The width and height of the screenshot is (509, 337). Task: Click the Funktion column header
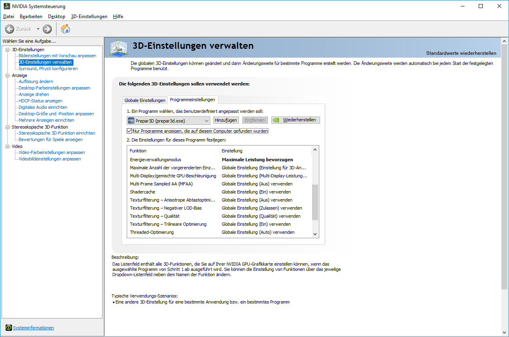coord(173,151)
